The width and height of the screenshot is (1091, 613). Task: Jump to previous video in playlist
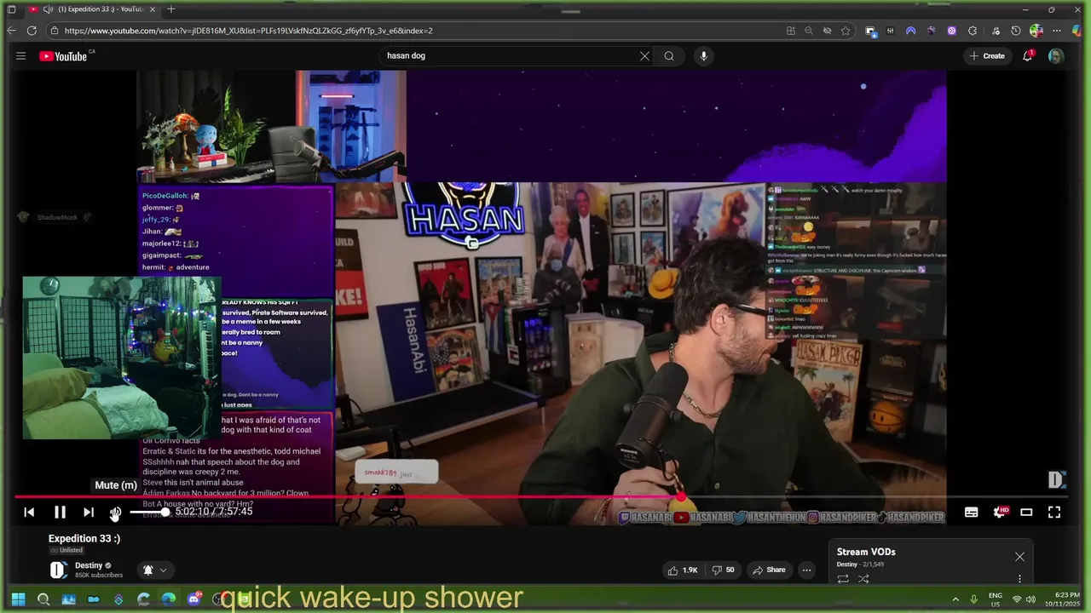(29, 512)
